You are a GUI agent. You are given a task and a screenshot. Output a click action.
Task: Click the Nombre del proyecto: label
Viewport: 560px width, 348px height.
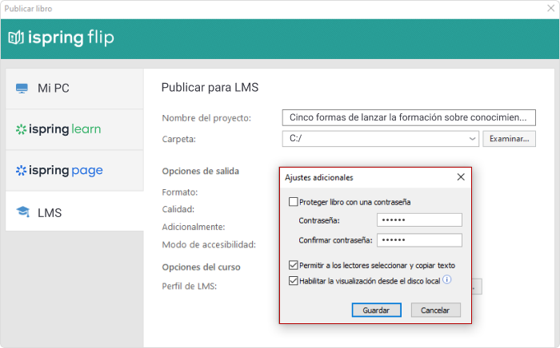pos(206,118)
